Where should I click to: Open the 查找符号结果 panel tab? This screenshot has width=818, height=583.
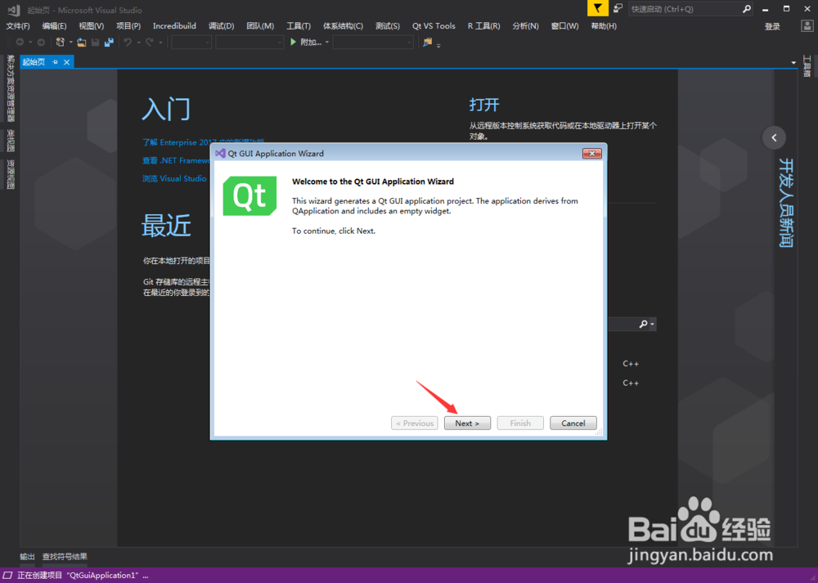pos(65,556)
